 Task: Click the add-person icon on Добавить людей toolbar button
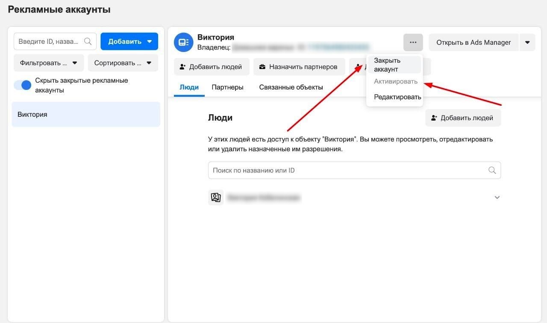[182, 66]
